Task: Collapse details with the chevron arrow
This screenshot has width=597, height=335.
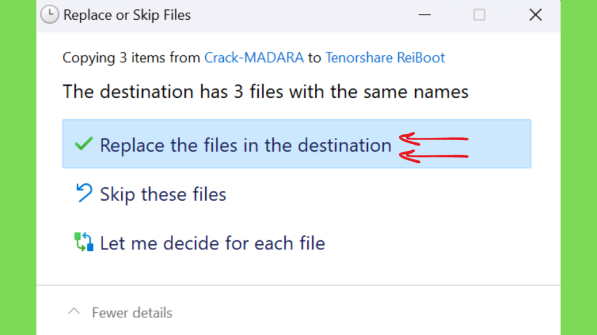Action: pos(74,312)
